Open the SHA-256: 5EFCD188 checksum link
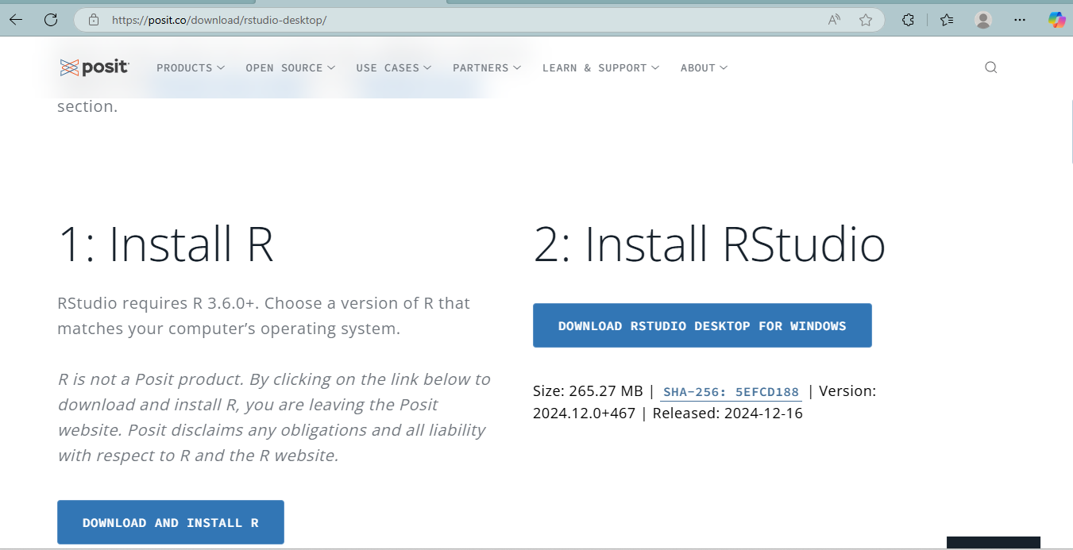 (x=731, y=391)
